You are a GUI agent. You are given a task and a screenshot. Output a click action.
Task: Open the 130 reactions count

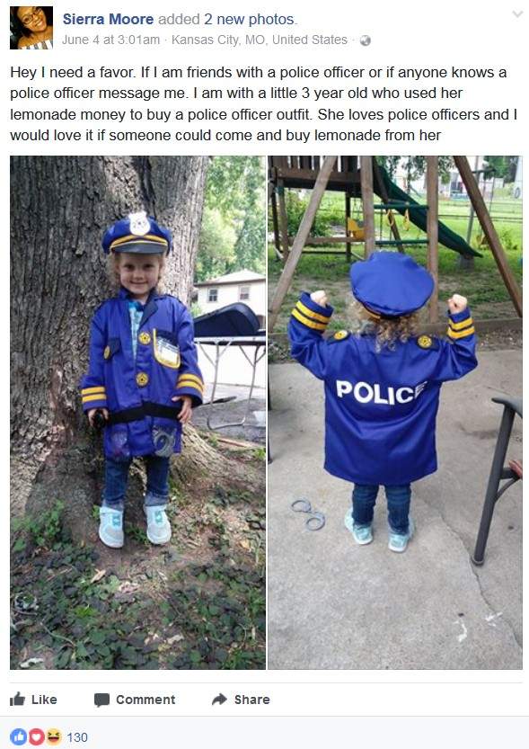pos(77,737)
